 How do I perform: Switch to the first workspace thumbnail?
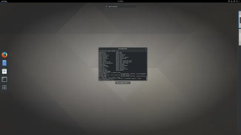pos(240,20)
